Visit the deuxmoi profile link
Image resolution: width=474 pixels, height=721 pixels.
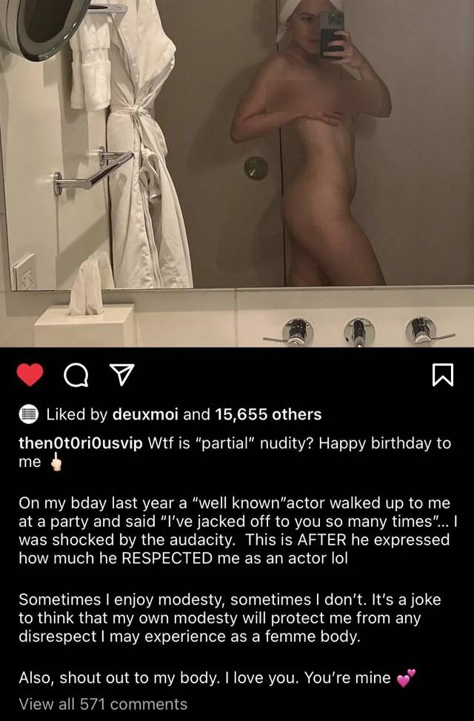pyautogui.click(x=145, y=415)
